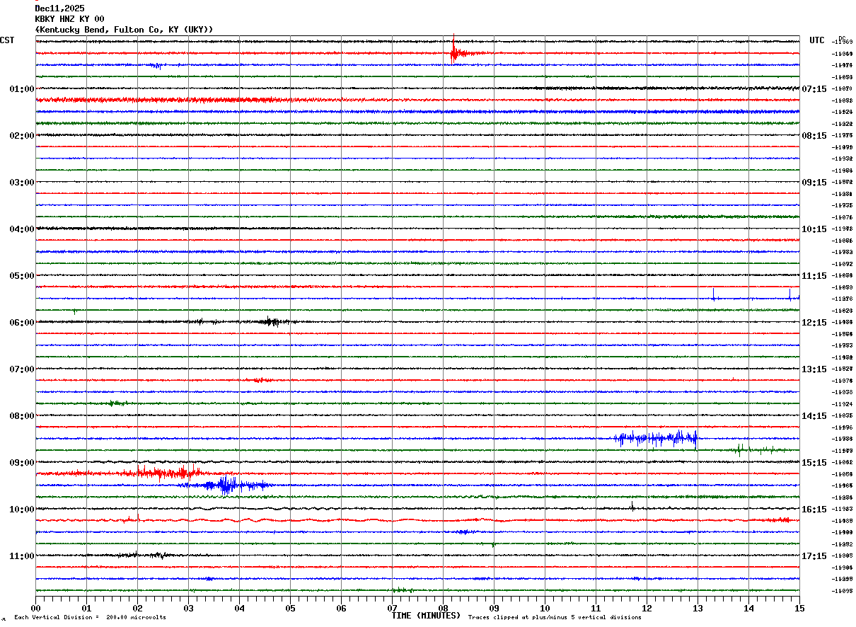Click the blue signal burst between minutes 11 and 13
Image resolution: width=856 pixels, height=627 pixels.
click(x=657, y=439)
